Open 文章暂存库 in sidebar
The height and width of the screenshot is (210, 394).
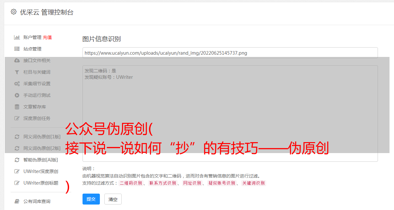(35, 107)
